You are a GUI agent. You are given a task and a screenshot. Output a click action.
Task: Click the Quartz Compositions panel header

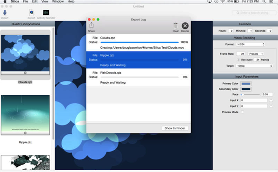tap(26, 24)
